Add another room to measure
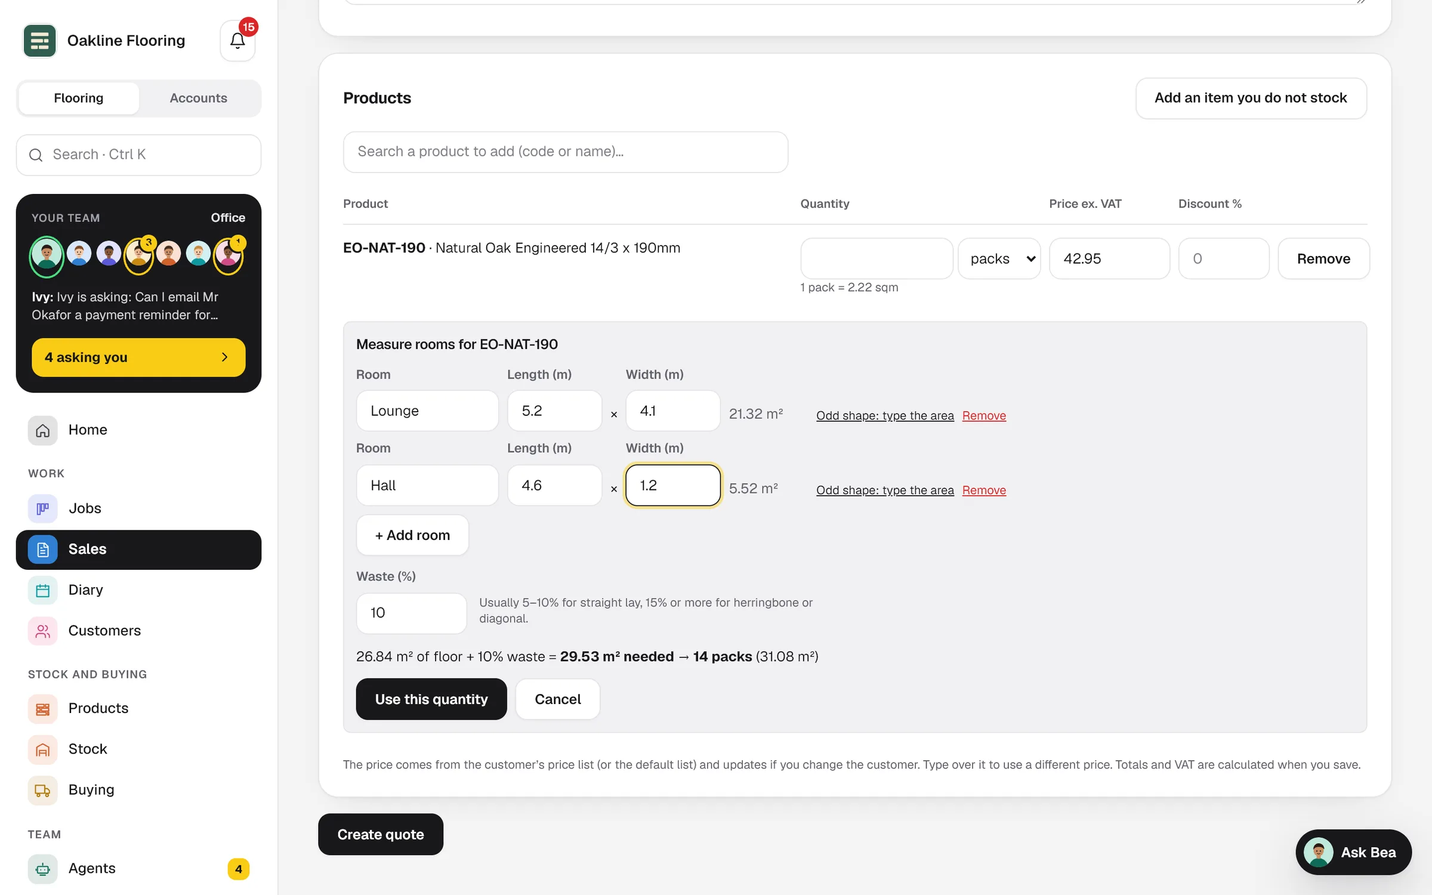 (412, 535)
